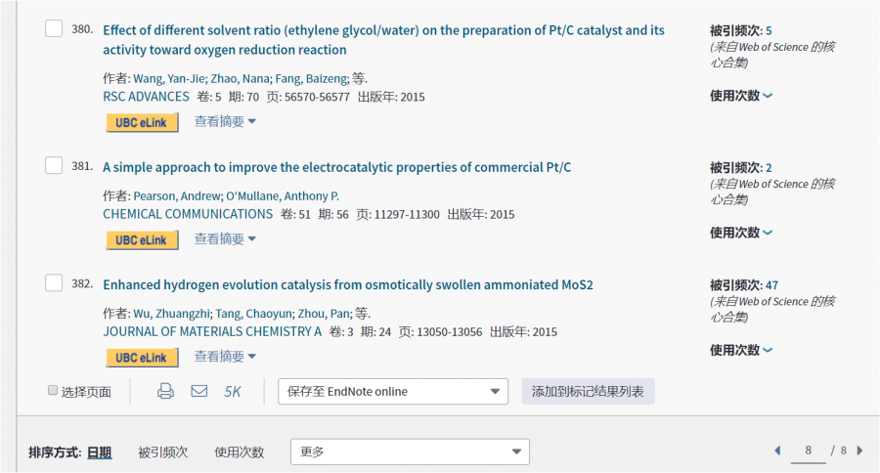Go to previous results page arrow
Viewport: 880px width, 473px height.
tap(777, 451)
